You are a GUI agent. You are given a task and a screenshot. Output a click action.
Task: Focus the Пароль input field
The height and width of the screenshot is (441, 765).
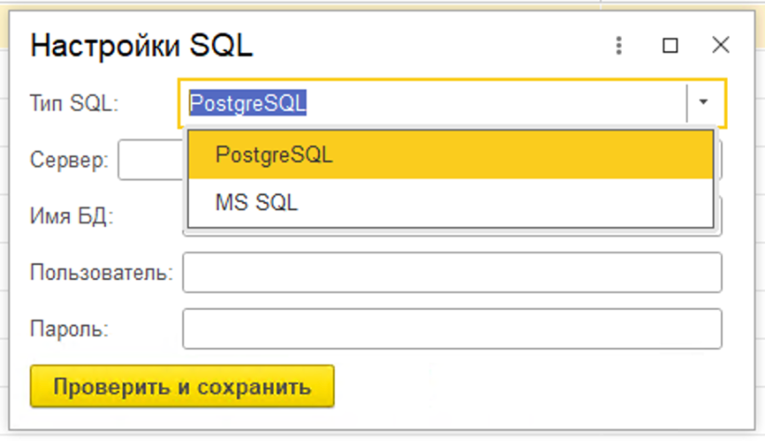pyautogui.click(x=452, y=328)
